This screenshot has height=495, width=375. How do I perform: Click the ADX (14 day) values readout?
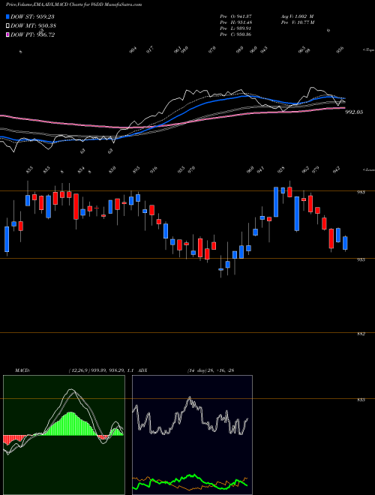(211, 370)
